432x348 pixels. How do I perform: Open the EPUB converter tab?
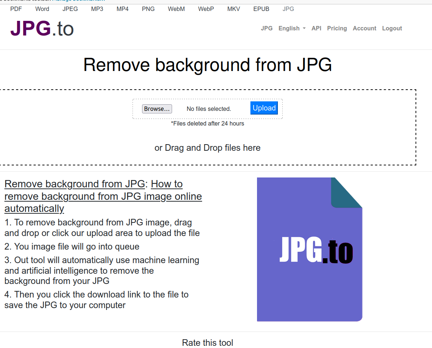point(261,9)
